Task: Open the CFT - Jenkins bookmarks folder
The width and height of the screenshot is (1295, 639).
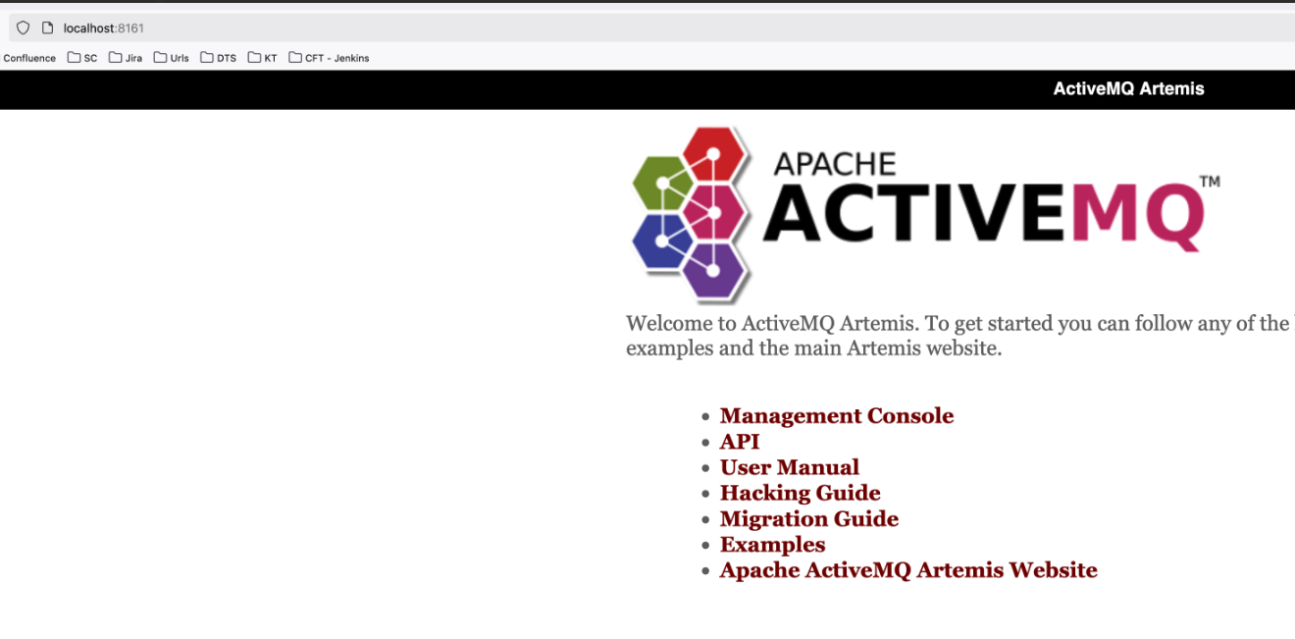Action: tap(329, 58)
